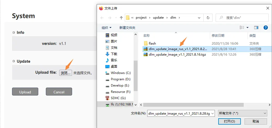
Task: Expand the file name dropdown
Action: click(213, 113)
